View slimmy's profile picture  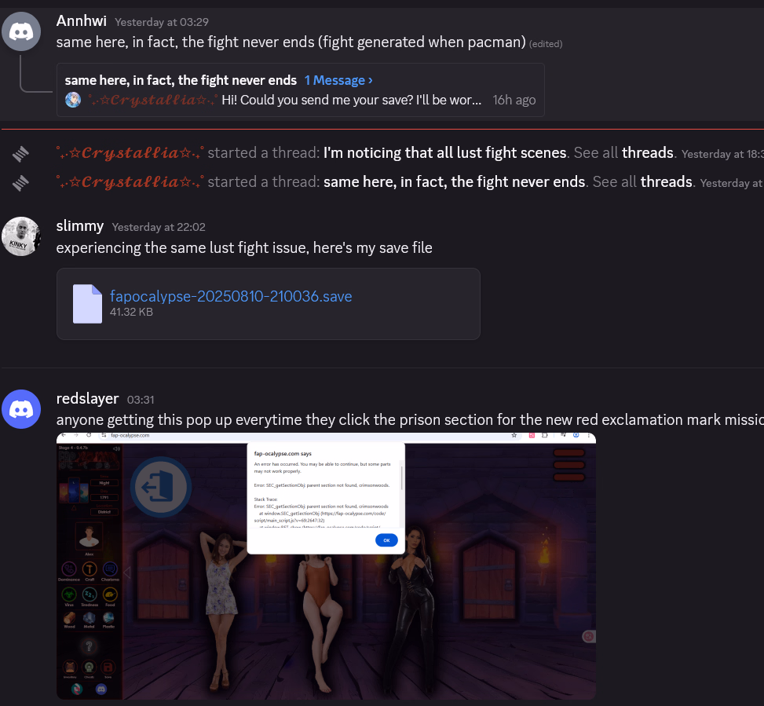21,236
